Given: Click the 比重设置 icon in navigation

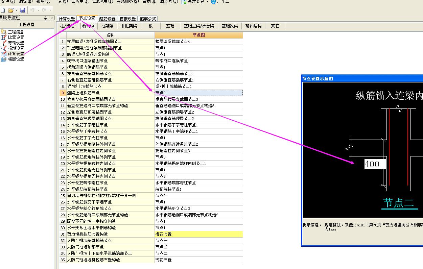Looking at the screenshot, I should click(4, 37).
